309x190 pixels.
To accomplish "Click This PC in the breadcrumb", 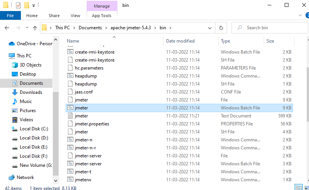I will [62, 28].
